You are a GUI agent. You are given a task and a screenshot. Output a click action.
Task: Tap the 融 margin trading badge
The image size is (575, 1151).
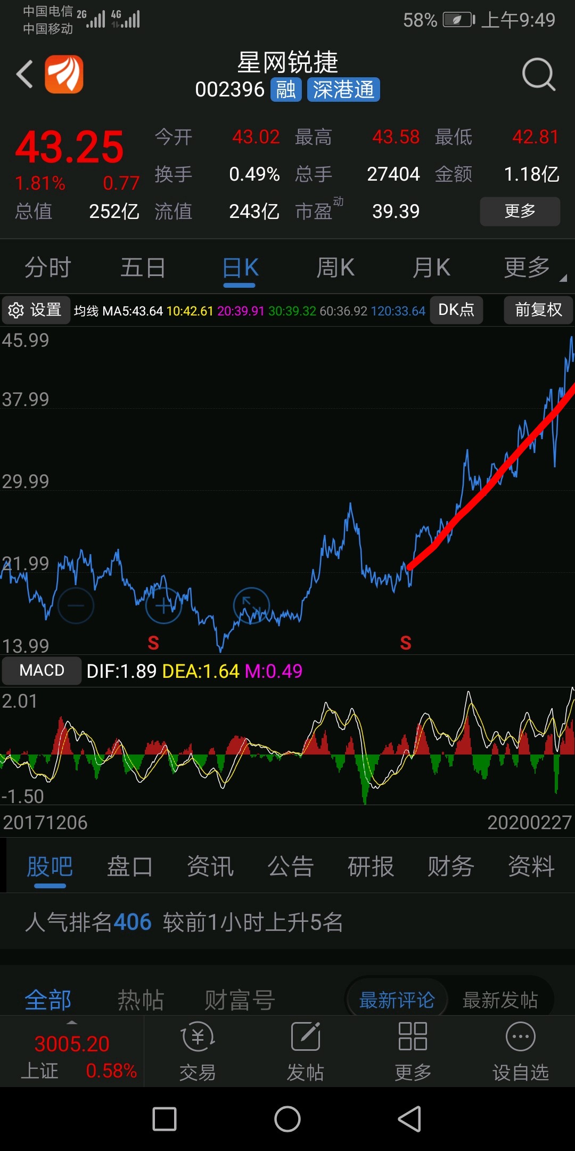tap(286, 90)
